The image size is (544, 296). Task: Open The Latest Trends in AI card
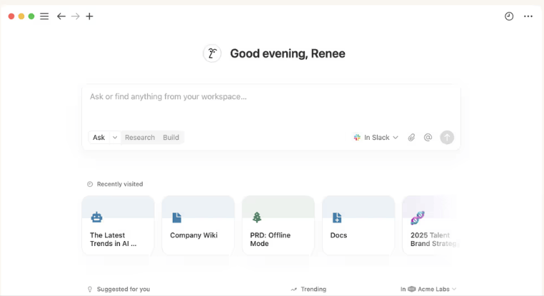pos(118,225)
